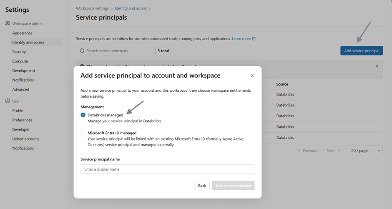Go to the Next page
This screenshot has width=392, height=209.
tap(334, 151)
